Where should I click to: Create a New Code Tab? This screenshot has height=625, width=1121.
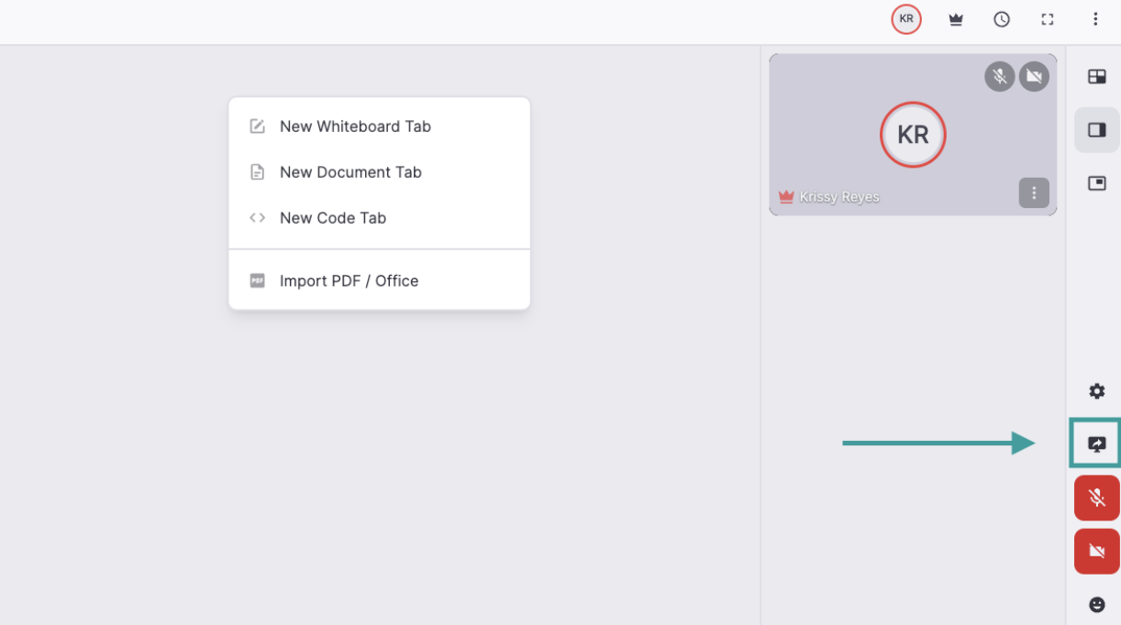(333, 218)
